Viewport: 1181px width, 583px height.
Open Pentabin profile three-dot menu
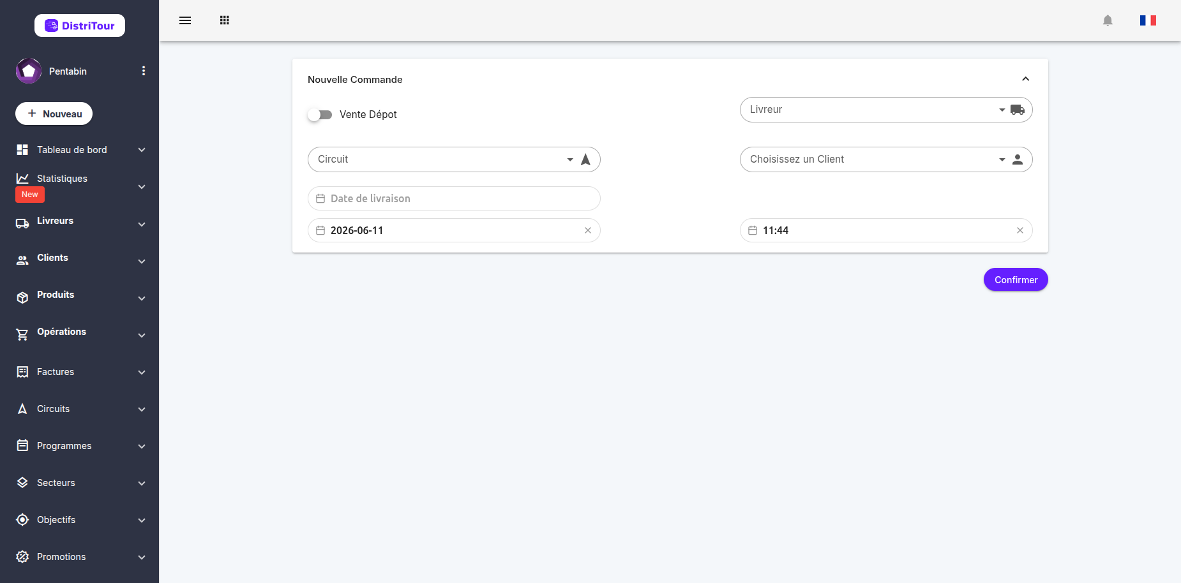point(144,71)
